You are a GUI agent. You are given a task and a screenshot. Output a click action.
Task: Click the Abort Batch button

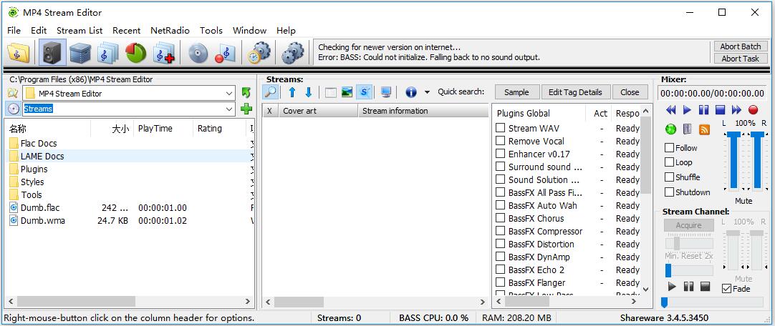(x=741, y=46)
